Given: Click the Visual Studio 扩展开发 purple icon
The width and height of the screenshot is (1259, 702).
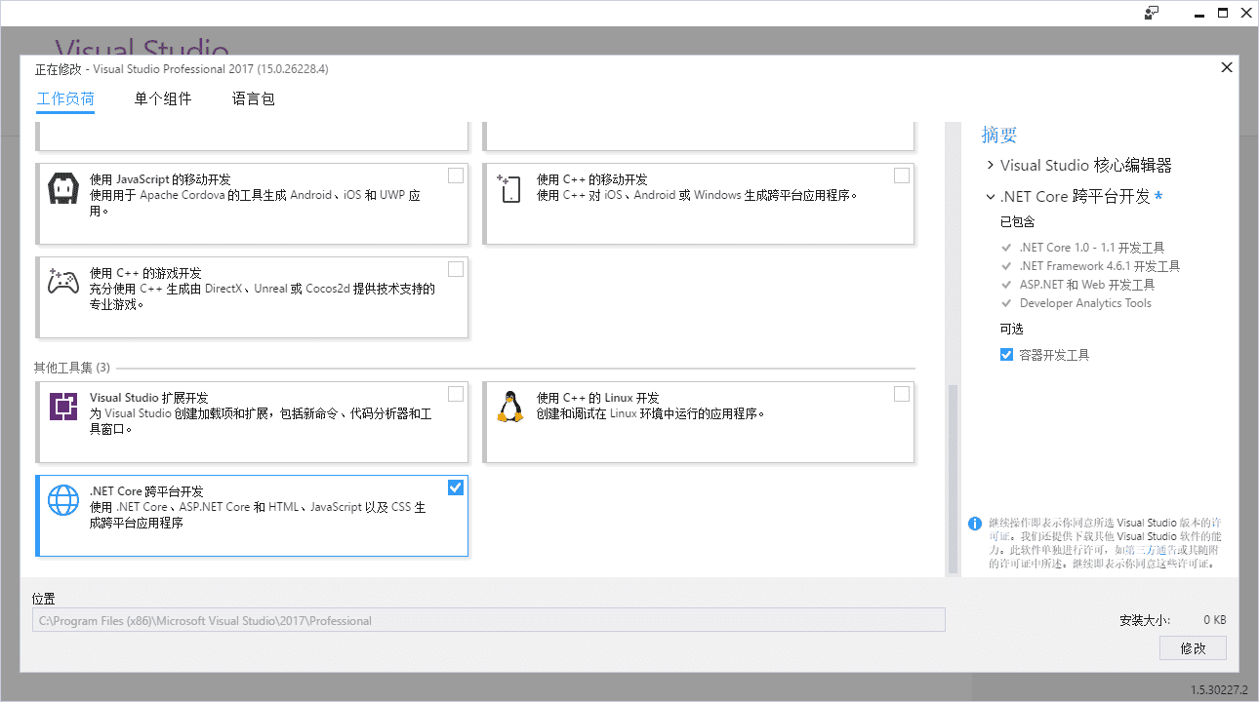Looking at the screenshot, I should (x=63, y=406).
